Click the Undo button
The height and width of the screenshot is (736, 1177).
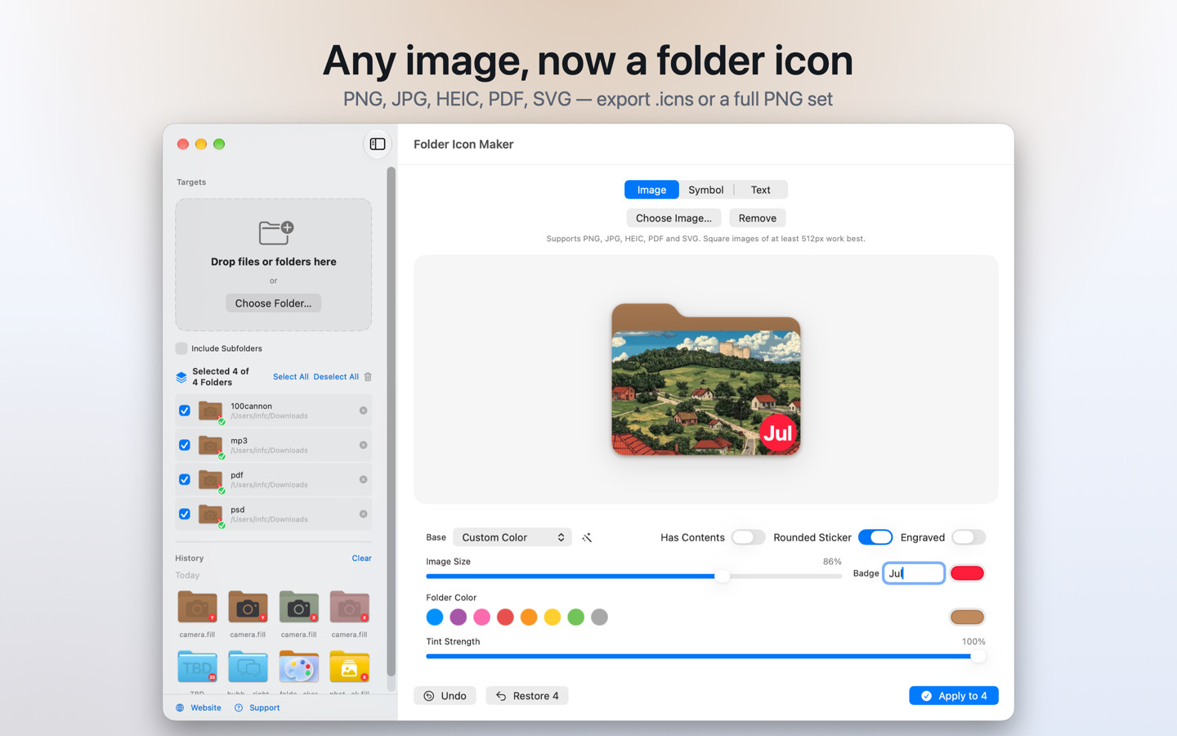click(445, 696)
